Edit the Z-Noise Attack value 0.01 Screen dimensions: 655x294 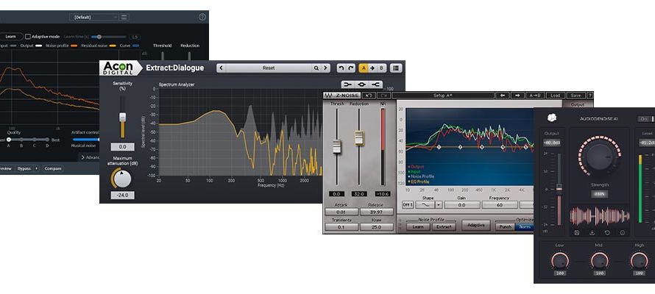[341, 212]
